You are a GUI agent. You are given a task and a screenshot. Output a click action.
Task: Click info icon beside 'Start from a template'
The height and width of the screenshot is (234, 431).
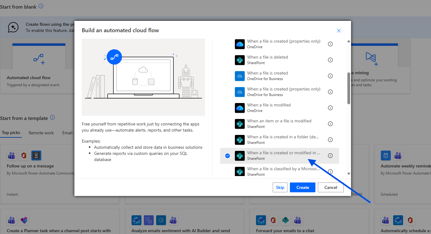pyautogui.click(x=53, y=118)
